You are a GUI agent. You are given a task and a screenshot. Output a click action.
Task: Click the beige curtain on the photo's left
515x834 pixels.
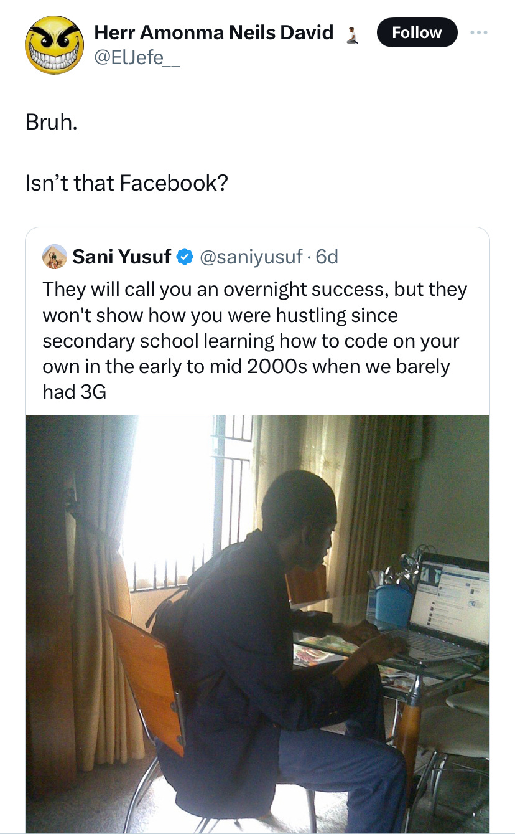click(100, 623)
